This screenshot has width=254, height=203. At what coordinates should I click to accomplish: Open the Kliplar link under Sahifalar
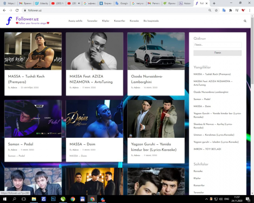197,178
